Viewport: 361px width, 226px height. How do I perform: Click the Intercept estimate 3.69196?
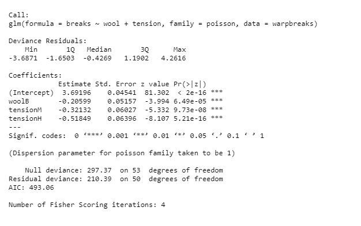pos(77,93)
